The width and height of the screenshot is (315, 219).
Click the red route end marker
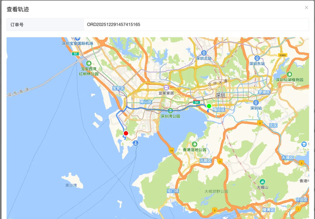click(x=126, y=133)
